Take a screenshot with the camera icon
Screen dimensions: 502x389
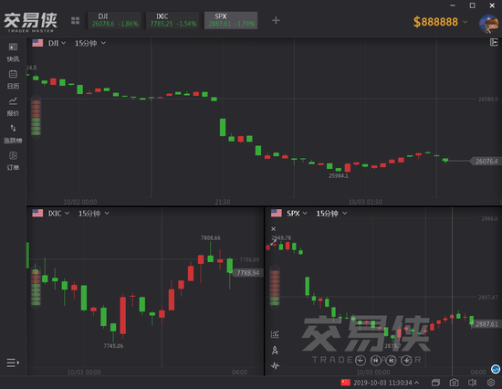[x=454, y=383]
